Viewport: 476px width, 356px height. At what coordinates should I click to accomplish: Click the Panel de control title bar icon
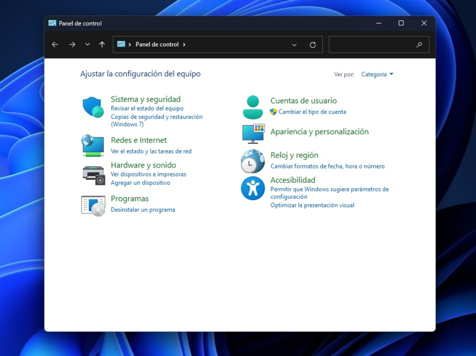coord(52,23)
